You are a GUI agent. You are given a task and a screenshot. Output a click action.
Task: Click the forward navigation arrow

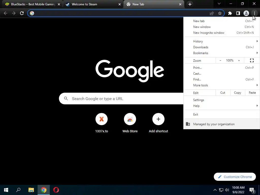[14, 13]
